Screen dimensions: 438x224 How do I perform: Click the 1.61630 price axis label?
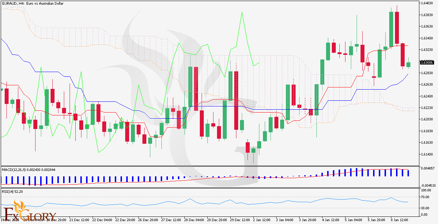(x=428, y=143)
